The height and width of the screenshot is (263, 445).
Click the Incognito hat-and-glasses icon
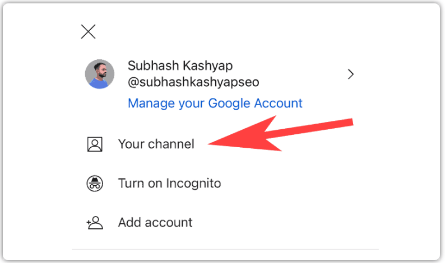[x=95, y=184]
